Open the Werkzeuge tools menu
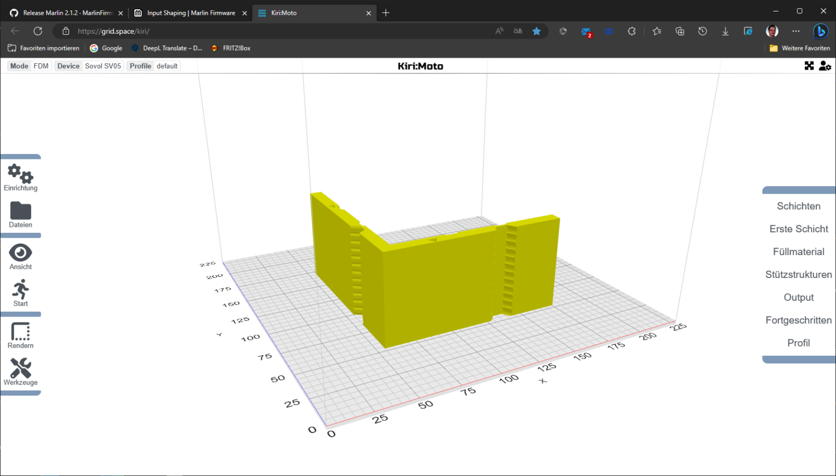Screen dimensions: 836x476 tap(21, 372)
